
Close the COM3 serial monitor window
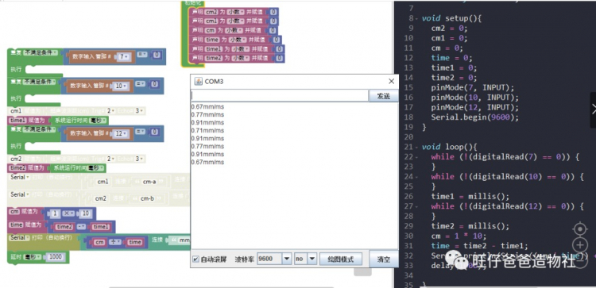[x=391, y=81]
